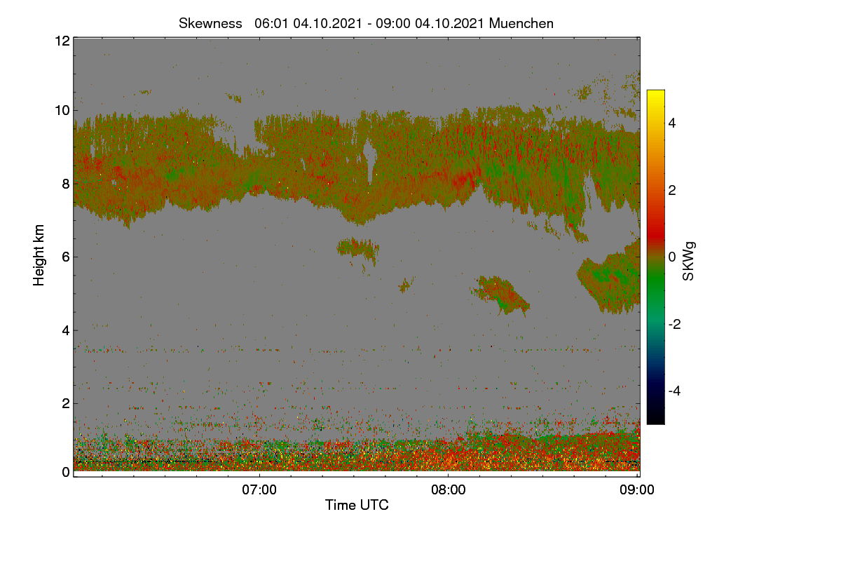The image size is (841, 561).
Task: Click the '2' height-axis tick label
Action: point(65,403)
